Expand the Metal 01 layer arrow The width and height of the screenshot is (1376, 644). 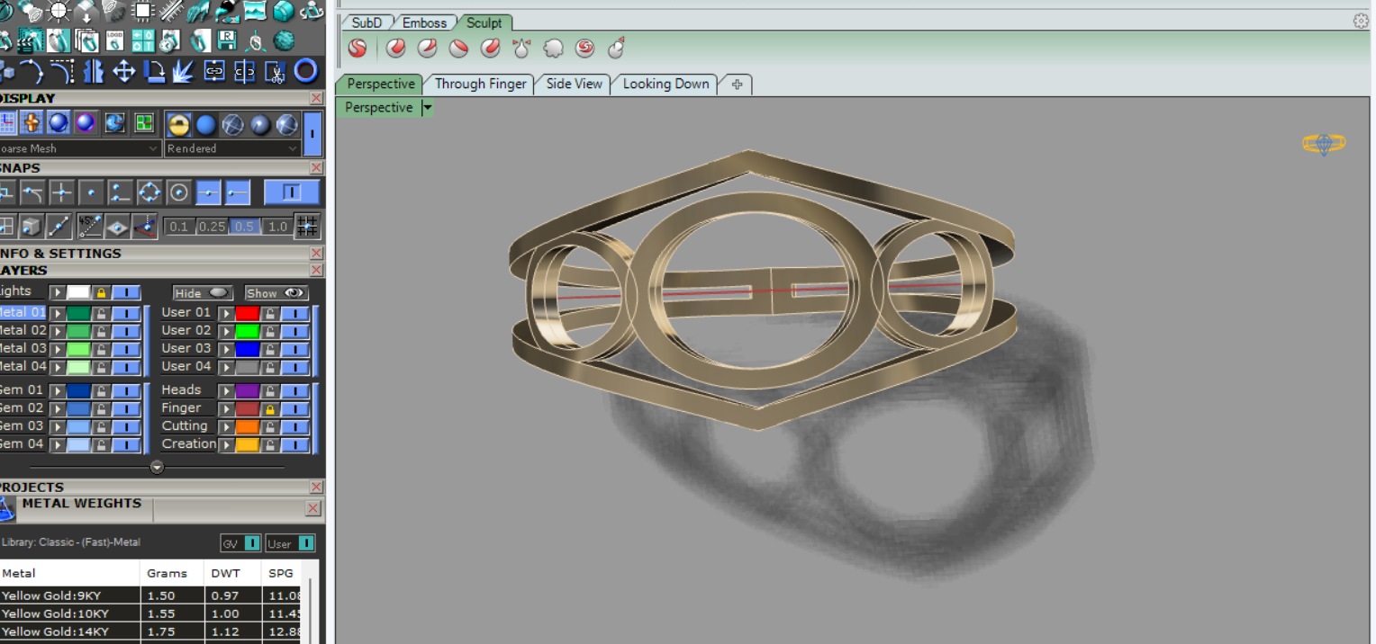click(58, 313)
